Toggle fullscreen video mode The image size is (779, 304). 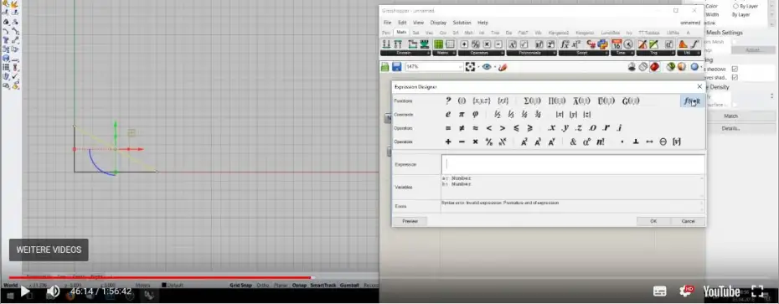click(757, 291)
